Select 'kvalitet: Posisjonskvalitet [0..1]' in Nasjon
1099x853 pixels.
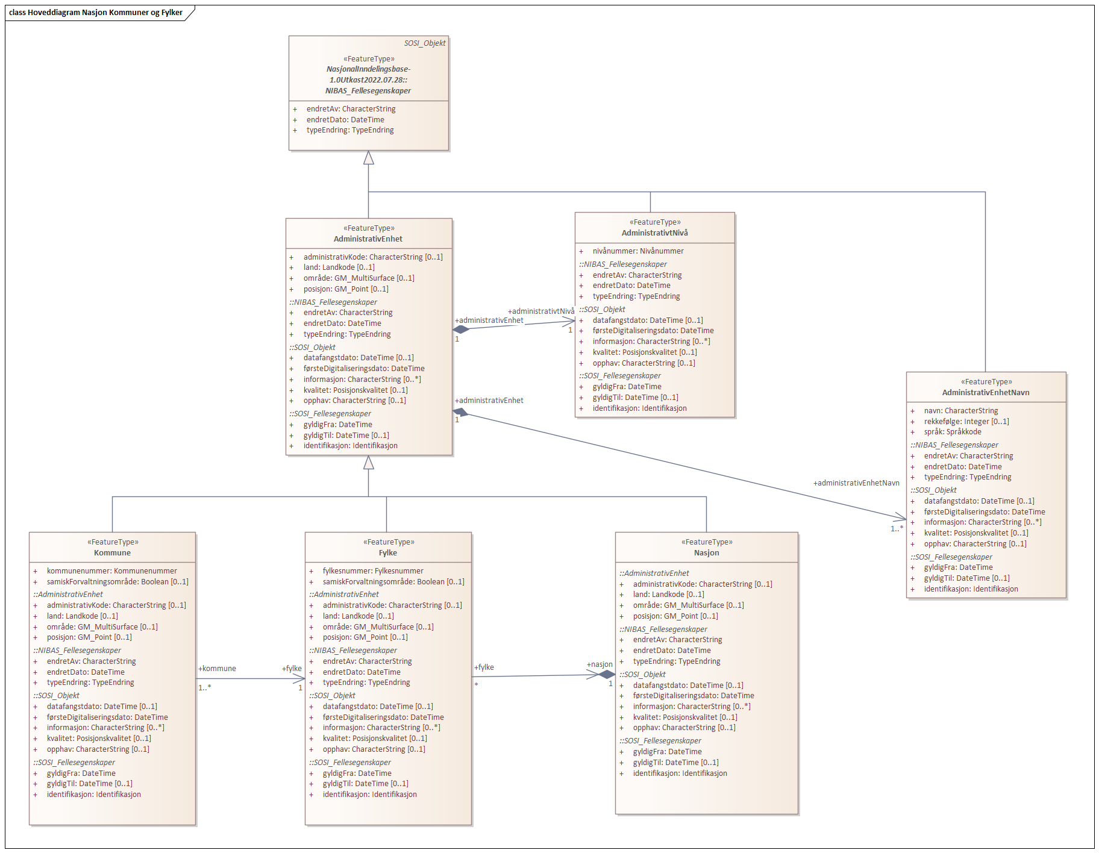pyautogui.click(x=685, y=717)
